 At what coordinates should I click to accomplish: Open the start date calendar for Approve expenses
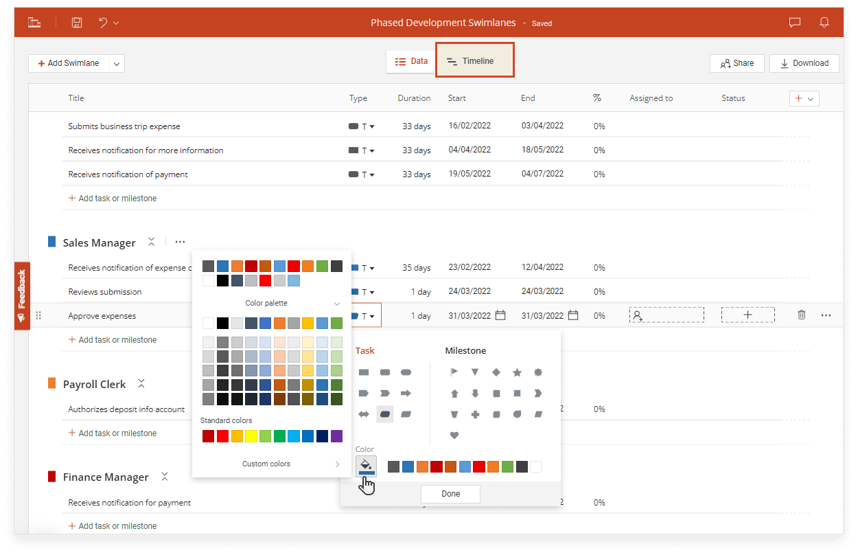[x=501, y=315]
